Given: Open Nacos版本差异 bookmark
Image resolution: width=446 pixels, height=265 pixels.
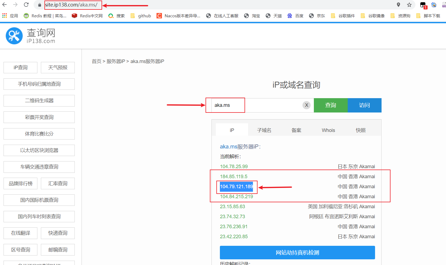Looking at the screenshot, I should click(x=178, y=16).
